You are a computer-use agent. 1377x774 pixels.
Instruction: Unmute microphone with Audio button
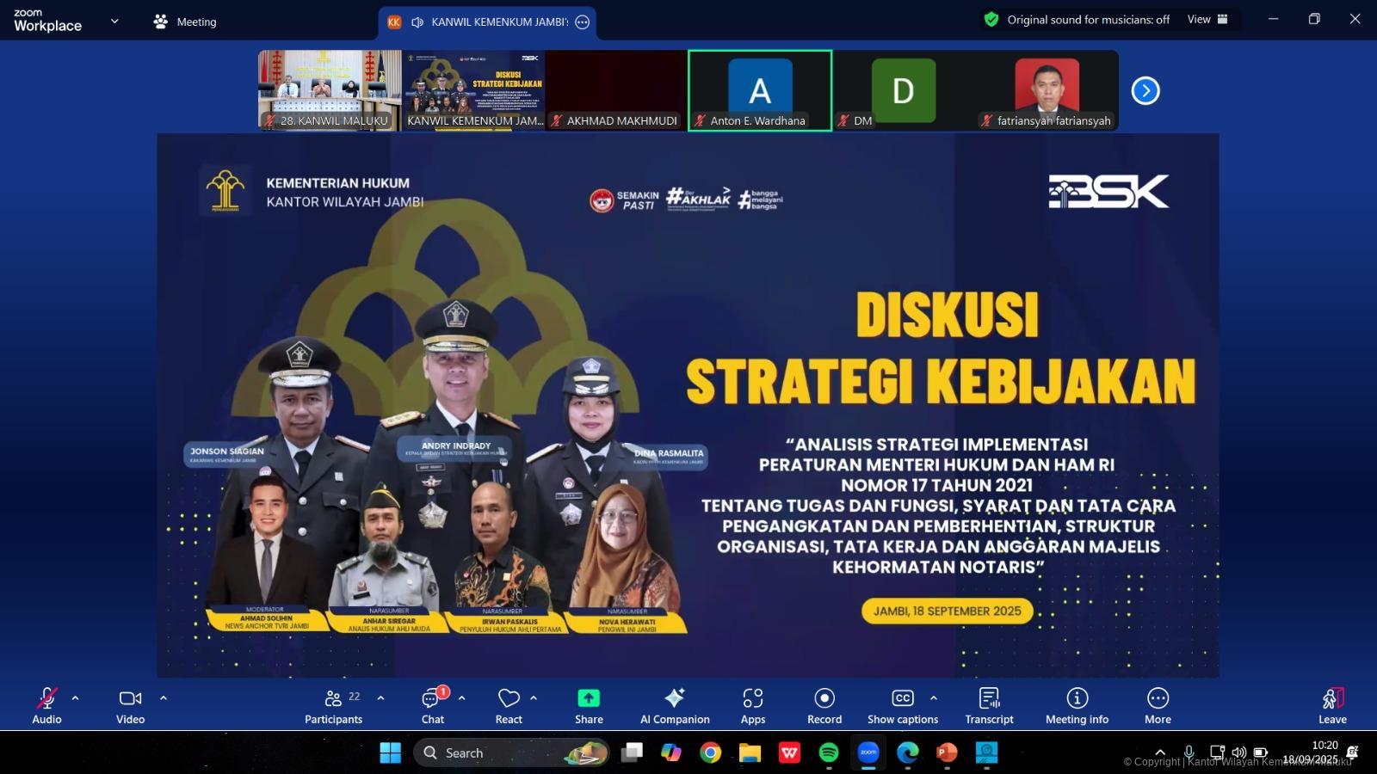pos(46,706)
